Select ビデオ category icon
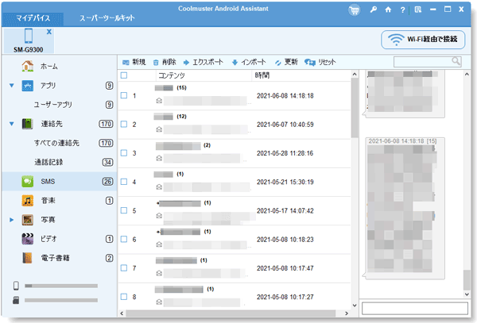 click(27, 239)
